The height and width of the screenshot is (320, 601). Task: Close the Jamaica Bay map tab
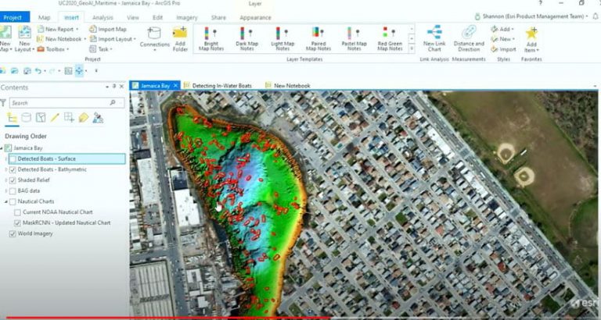point(175,86)
